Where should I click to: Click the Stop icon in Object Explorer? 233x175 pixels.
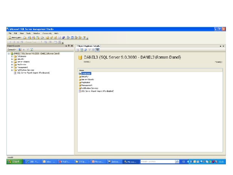click(x=24, y=50)
